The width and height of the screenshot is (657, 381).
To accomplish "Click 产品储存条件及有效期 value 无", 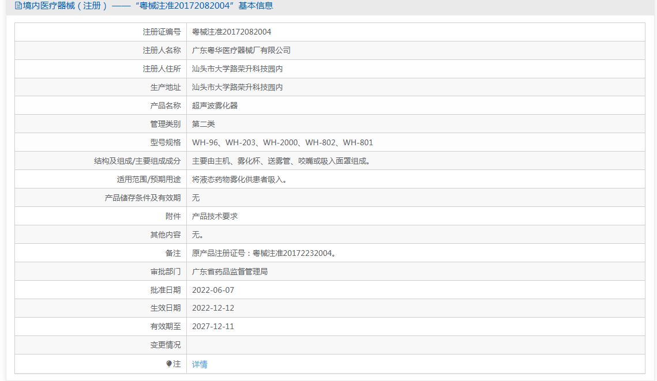I will pyautogui.click(x=196, y=198).
